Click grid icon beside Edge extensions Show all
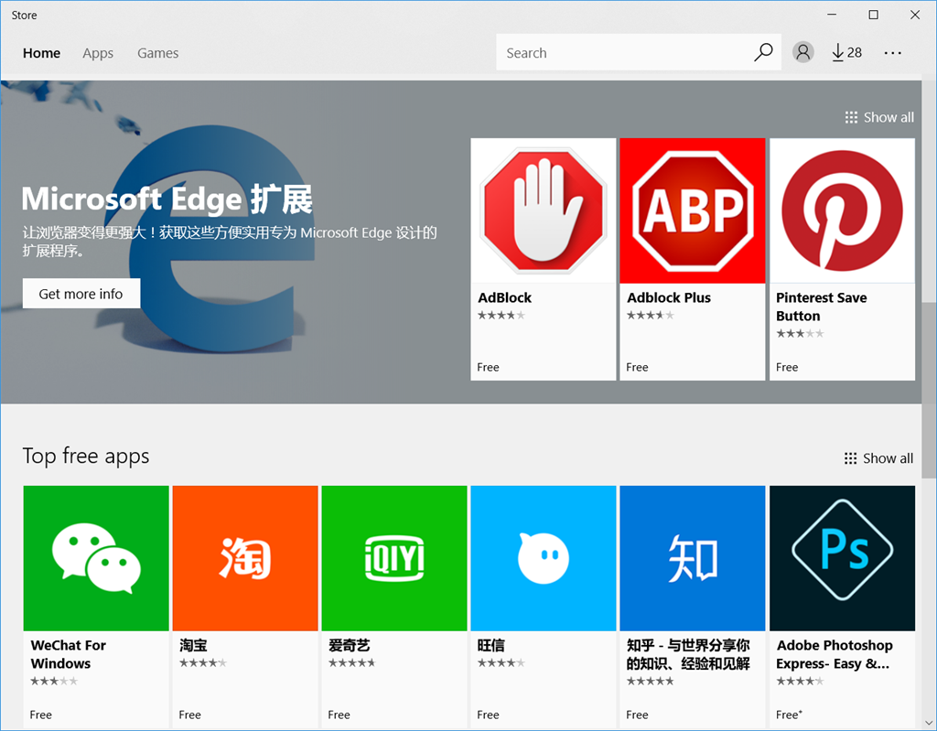The width and height of the screenshot is (937, 731). [851, 117]
